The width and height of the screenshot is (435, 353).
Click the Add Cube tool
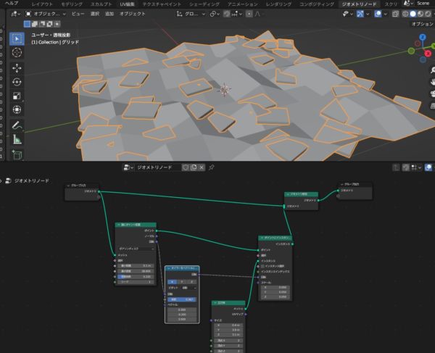tap(17, 154)
